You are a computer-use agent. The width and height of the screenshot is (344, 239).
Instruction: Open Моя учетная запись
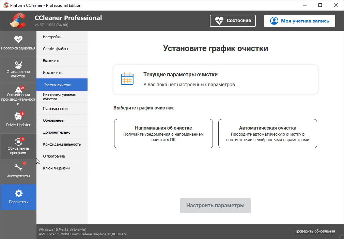click(x=299, y=21)
